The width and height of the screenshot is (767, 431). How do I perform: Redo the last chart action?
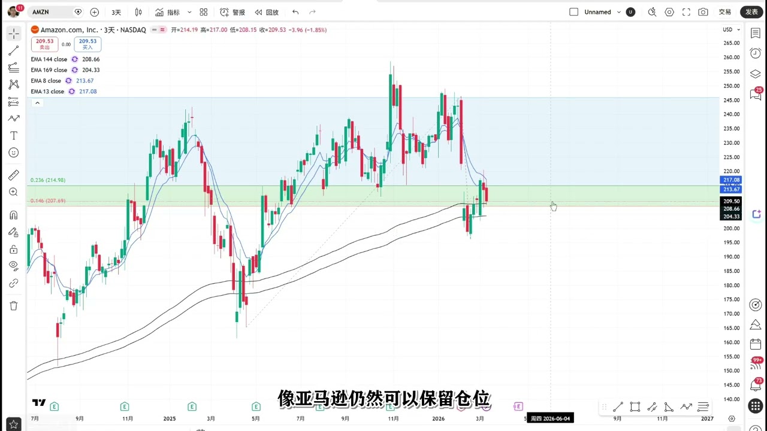(x=312, y=12)
